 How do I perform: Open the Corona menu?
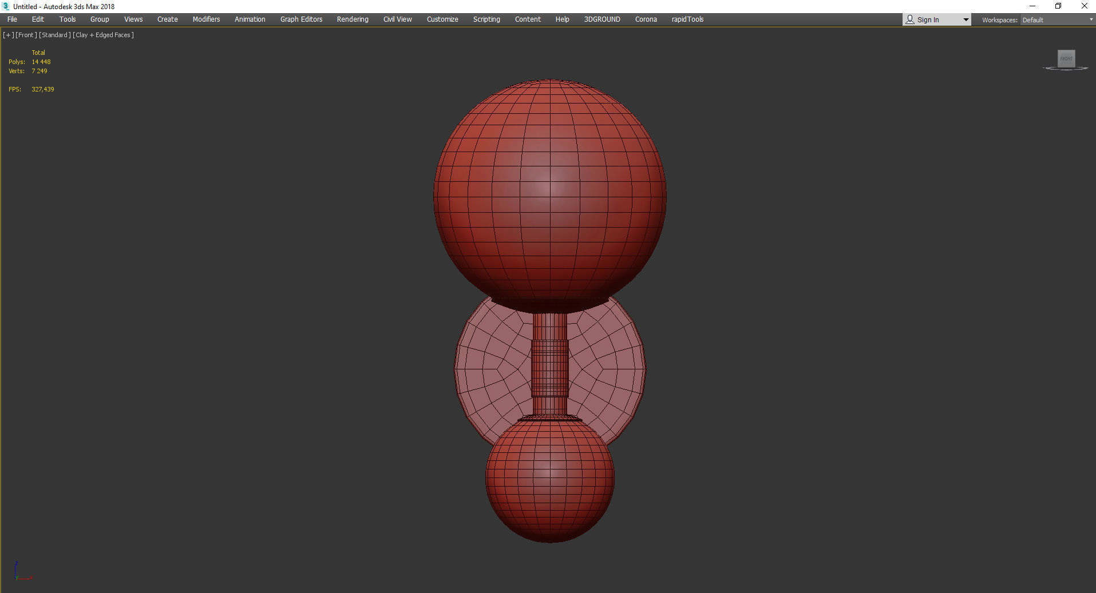(x=646, y=19)
